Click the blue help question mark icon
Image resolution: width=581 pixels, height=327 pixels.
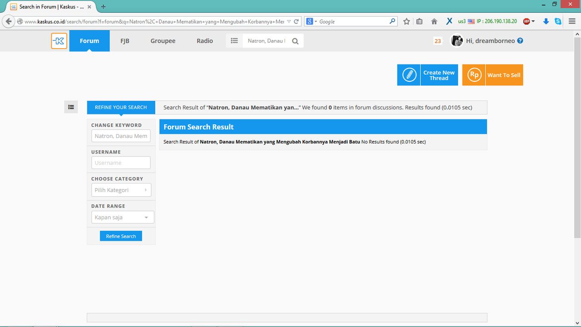(x=520, y=40)
